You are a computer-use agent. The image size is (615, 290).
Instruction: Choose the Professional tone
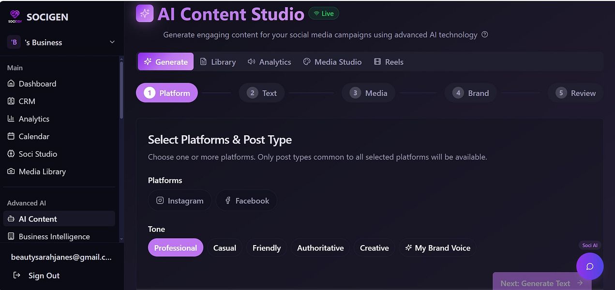[176, 247]
